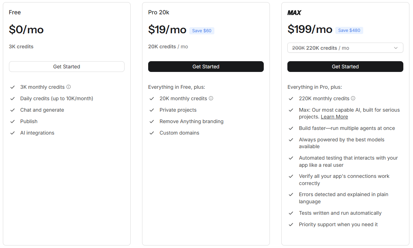This screenshot has height=248, width=413.
Task: Click the checkmark beside Priority support
Action: (291, 225)
